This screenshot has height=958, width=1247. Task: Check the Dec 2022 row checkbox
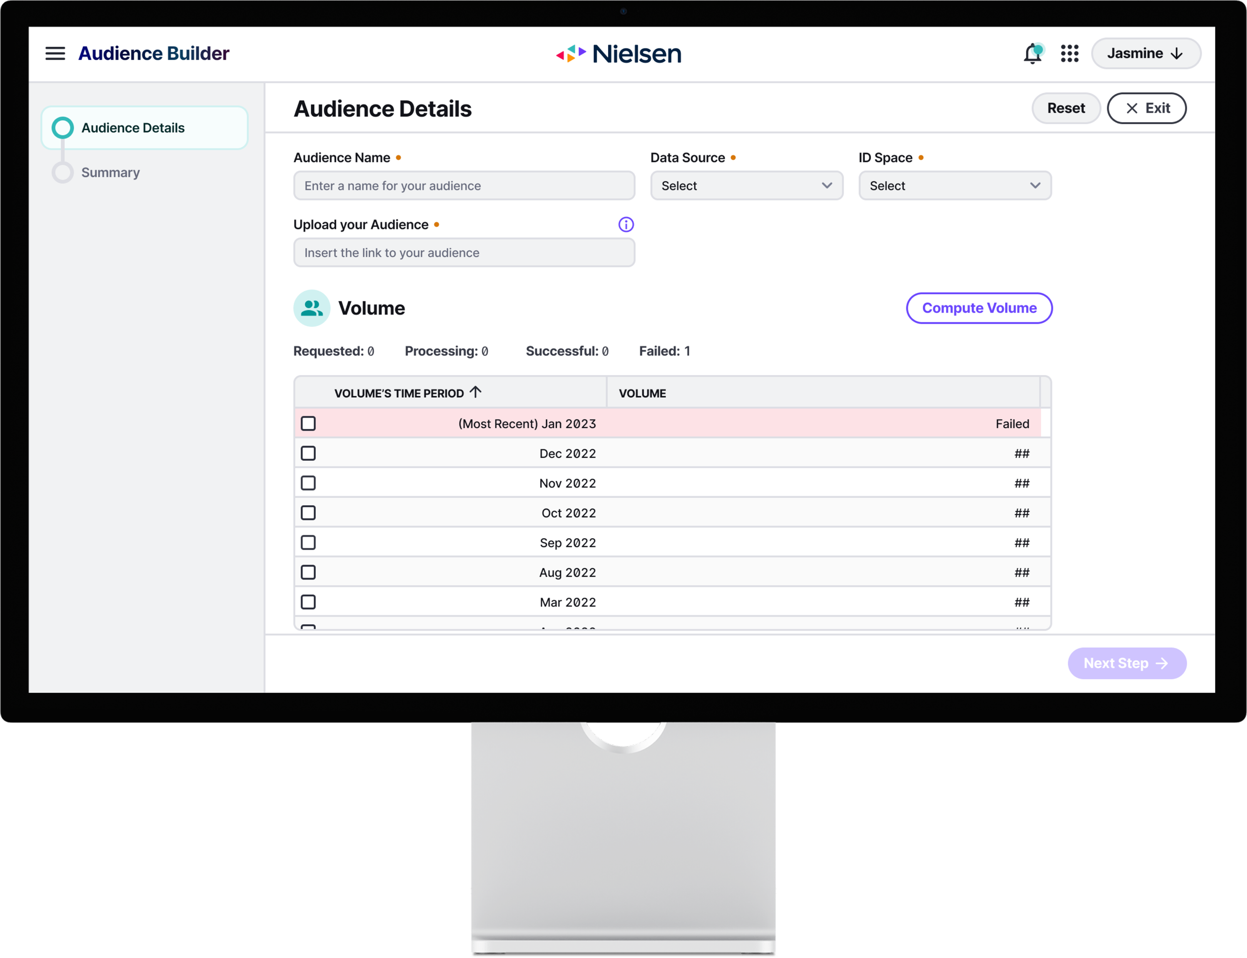(308, 453)
